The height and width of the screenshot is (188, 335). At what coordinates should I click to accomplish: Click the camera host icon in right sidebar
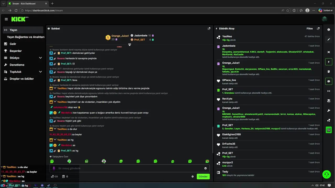(x=329, y=101)
